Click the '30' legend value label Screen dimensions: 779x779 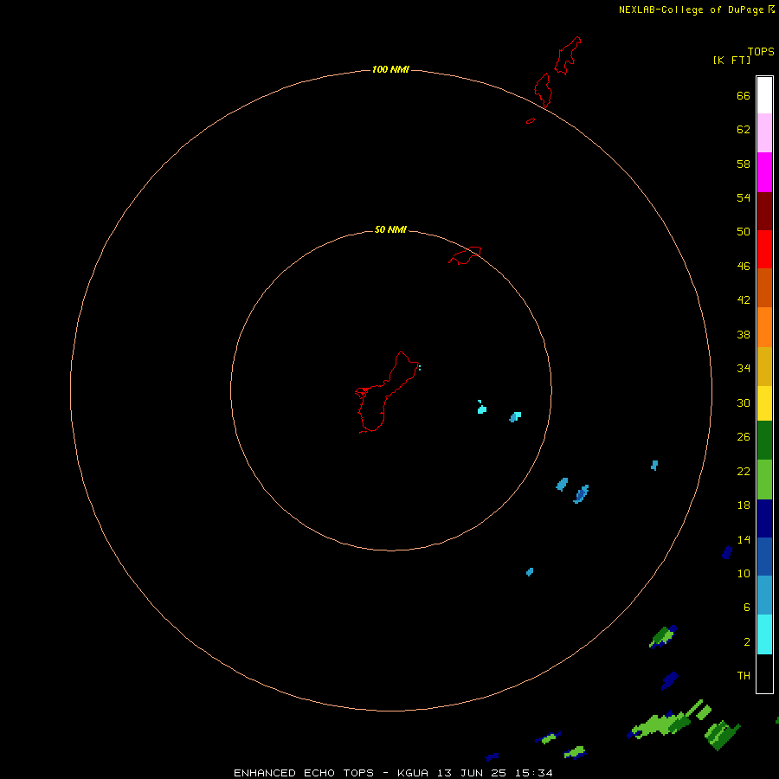pos(744,402)
